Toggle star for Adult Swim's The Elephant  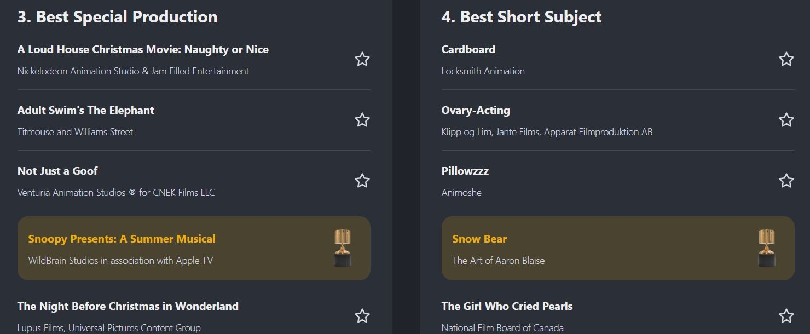click(x=362, y=120)
